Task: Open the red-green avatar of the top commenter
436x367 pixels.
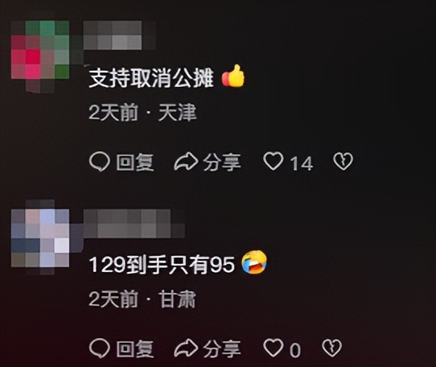Action: pos(40,56)
